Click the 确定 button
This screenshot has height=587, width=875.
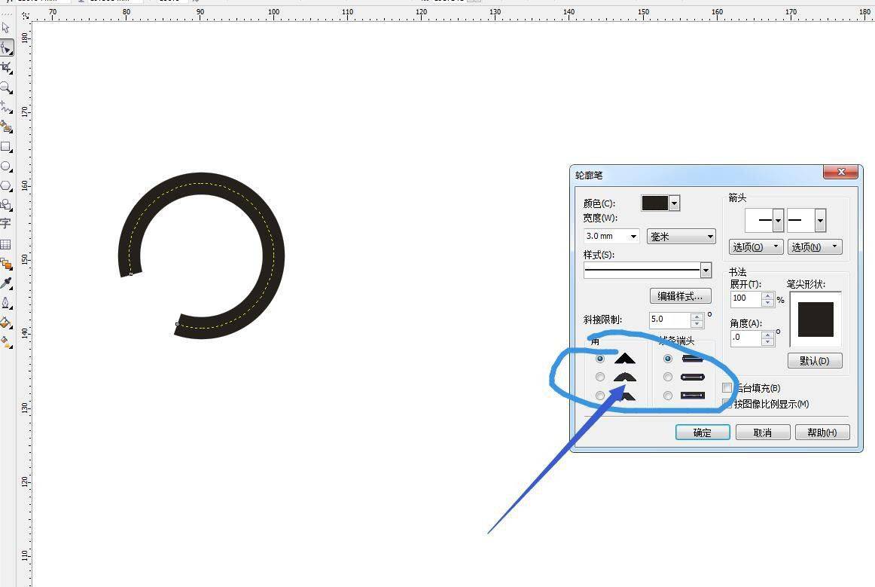pyautogui.click(x=702, y=433)
